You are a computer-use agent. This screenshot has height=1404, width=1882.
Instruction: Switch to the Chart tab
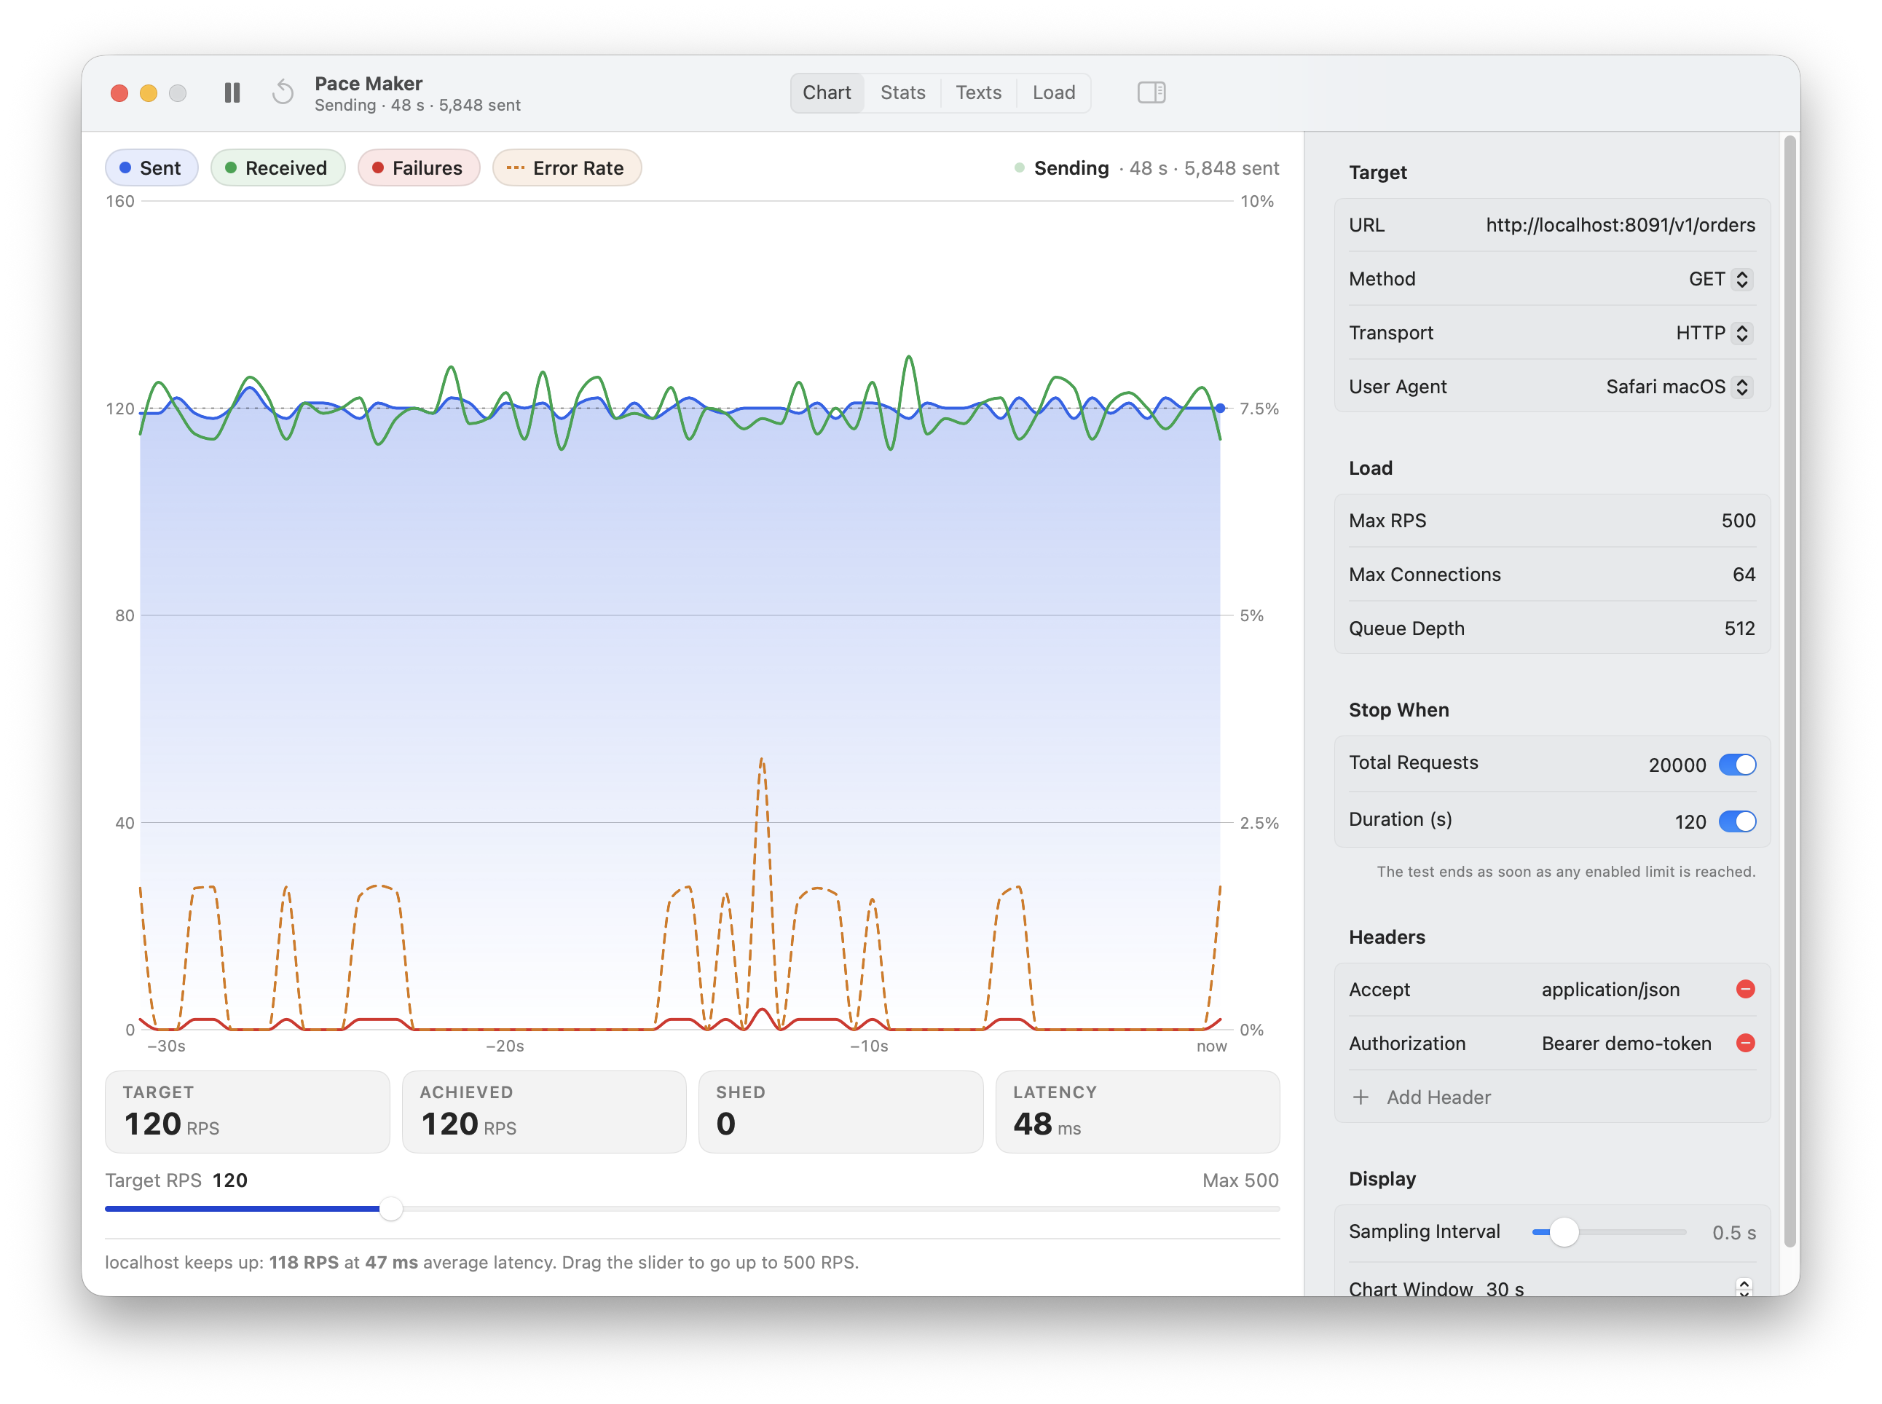pos(826,92)
